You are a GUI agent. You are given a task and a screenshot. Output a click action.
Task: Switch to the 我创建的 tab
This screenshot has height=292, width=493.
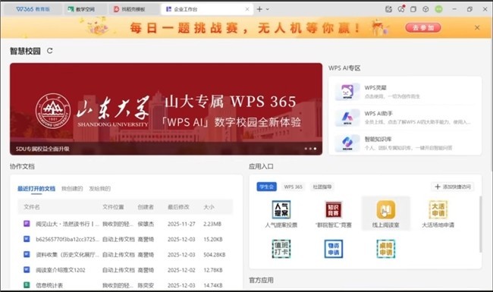point(72,189)
